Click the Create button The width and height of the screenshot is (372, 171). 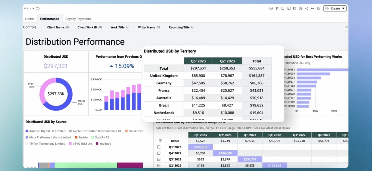point(335,8)
